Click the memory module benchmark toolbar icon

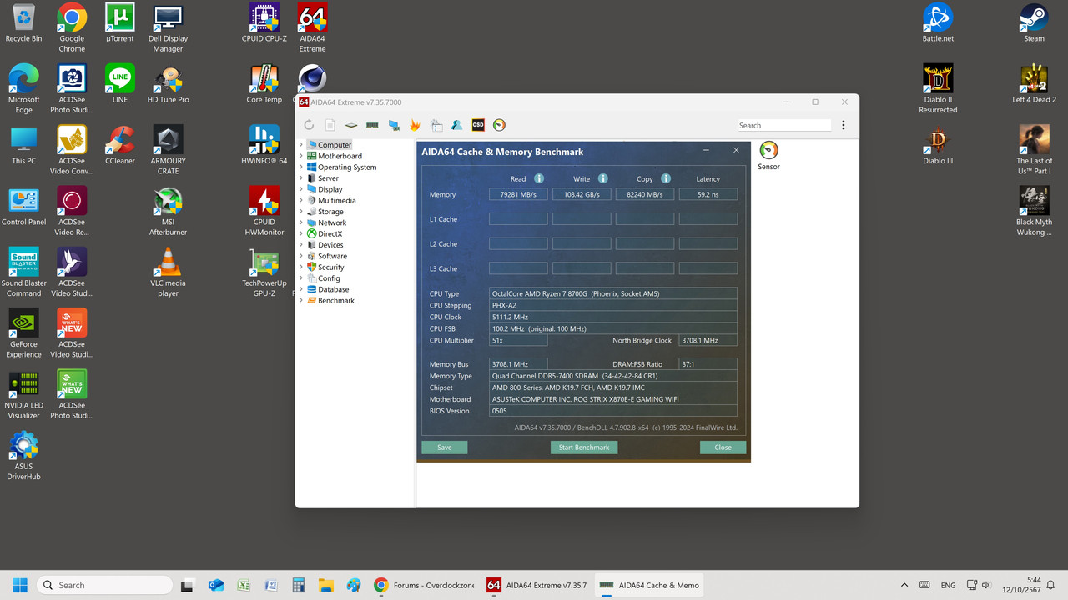tap(372, 125)
